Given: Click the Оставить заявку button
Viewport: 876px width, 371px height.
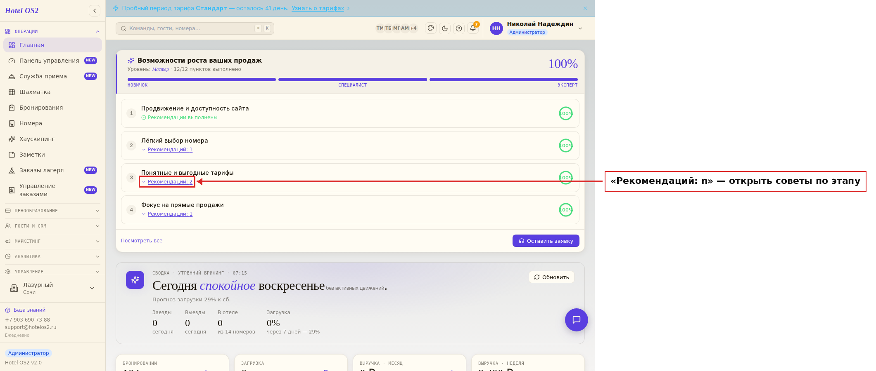Looking at the screenshot, I should [546, 241].
